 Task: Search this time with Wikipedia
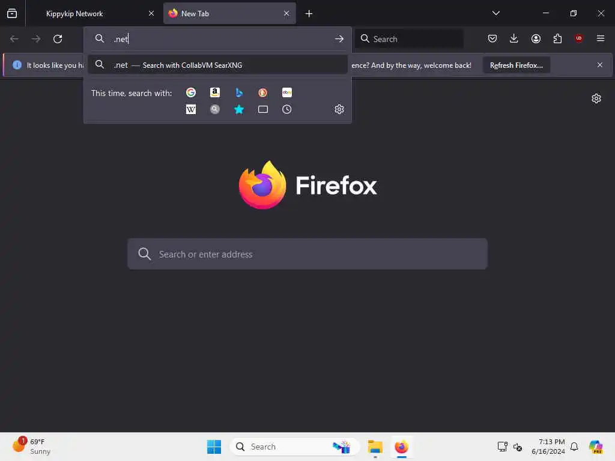pos(191,109)
